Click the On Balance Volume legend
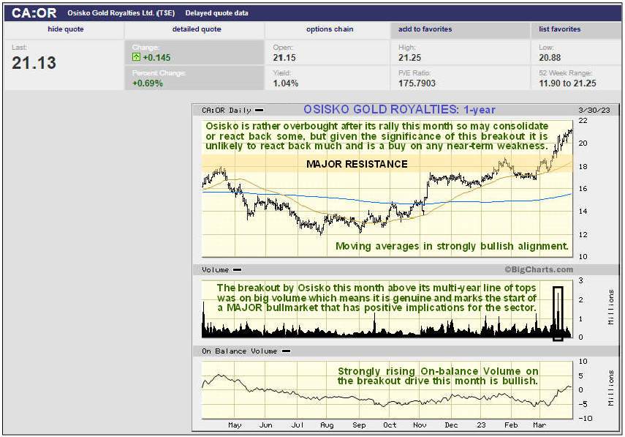Screen dimensions: 625x437 [x=246, y=351]
